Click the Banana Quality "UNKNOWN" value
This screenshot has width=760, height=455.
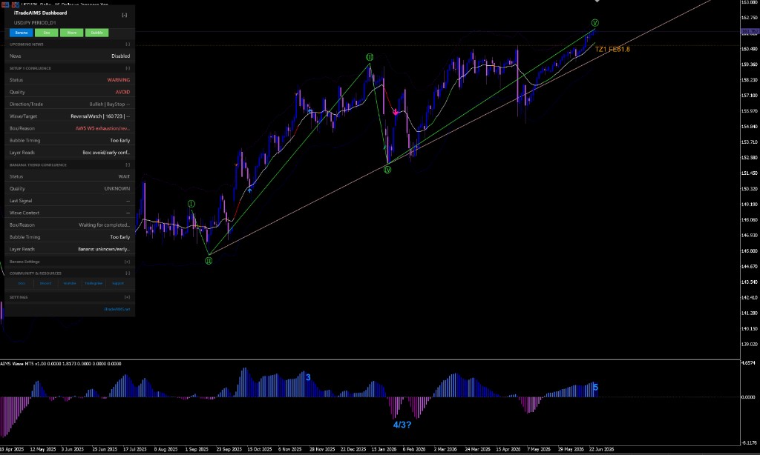(117, 189)
